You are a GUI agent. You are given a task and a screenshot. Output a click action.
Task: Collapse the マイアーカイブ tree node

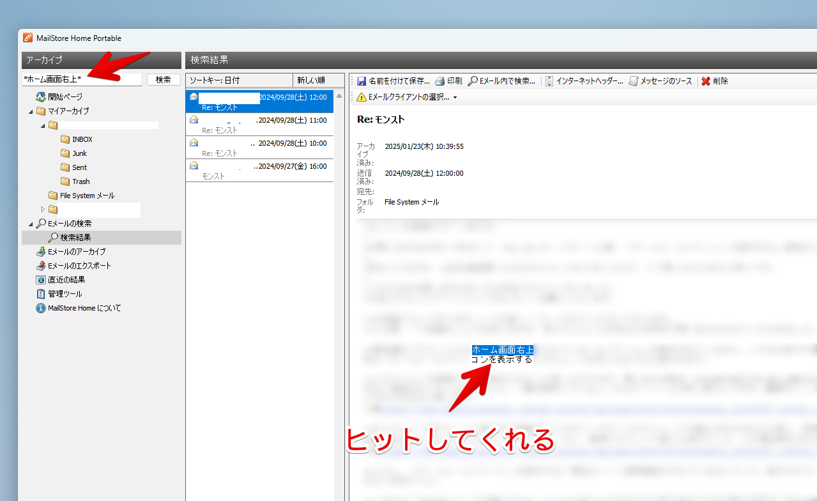(x=31, y=111)
